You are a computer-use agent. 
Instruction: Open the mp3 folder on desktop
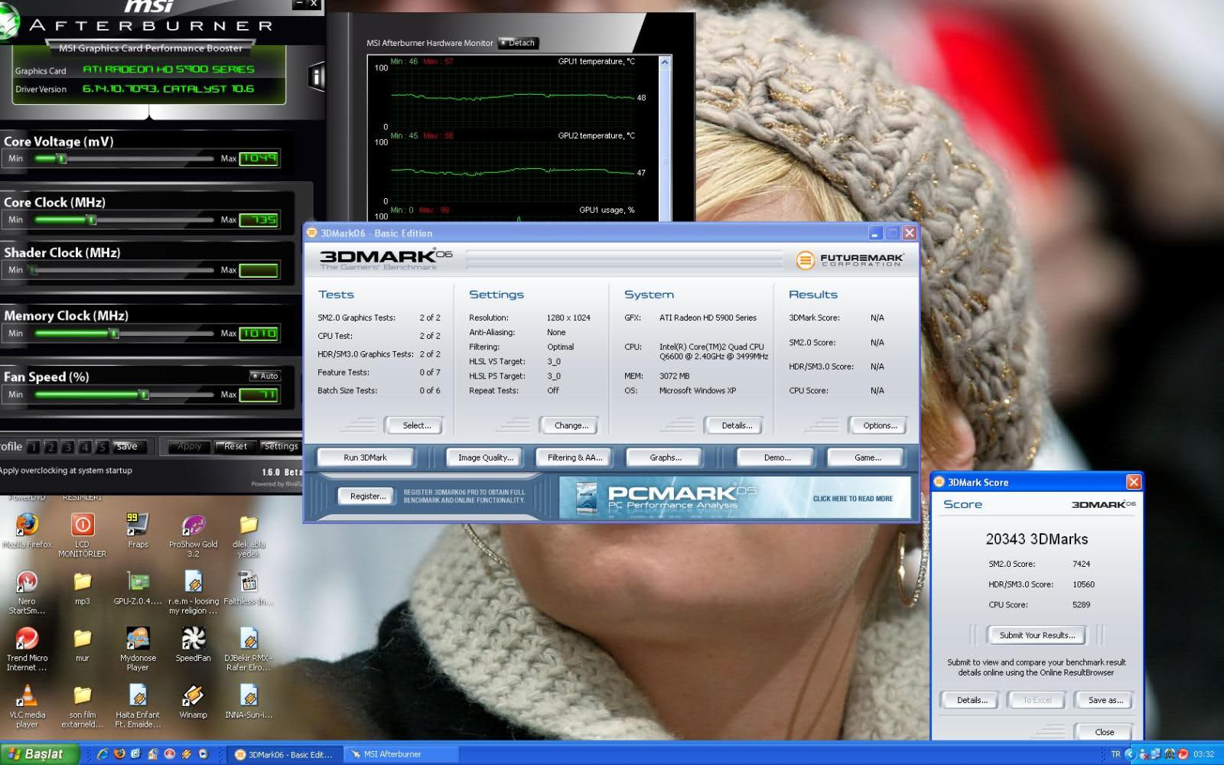pos(82,588)
